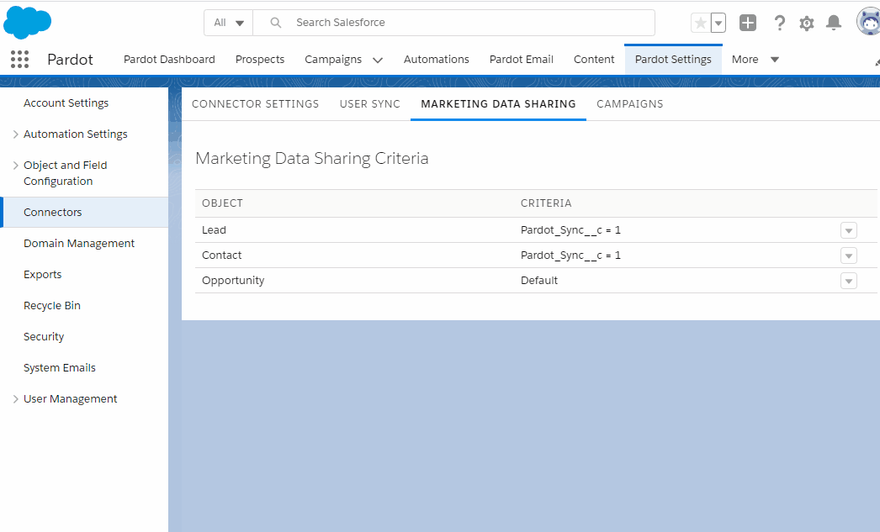Image resolution: width=880 pixels, height=532 pixels.
Task: Open the Opportunity row actions dropdown
Action: (x=849, y=281)
